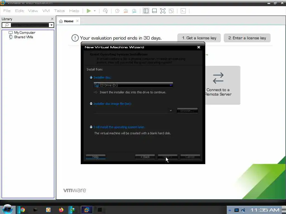This screenshot has width=286, height=214.
Task: Open the Edit menu
Action: [20, 11]
